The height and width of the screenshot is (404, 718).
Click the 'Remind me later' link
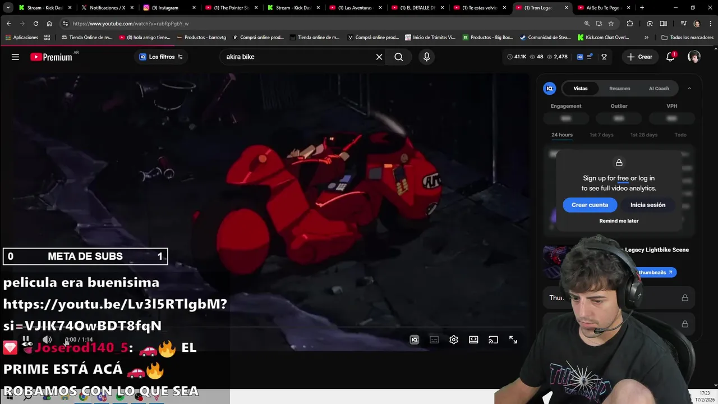coord(619,221)
